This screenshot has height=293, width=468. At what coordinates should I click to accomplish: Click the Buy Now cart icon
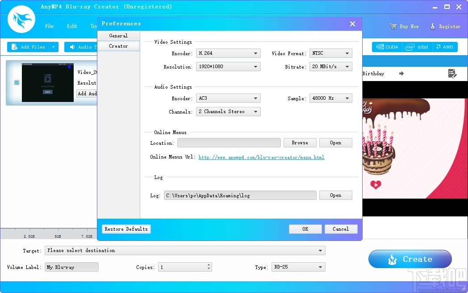coord(393,26)
